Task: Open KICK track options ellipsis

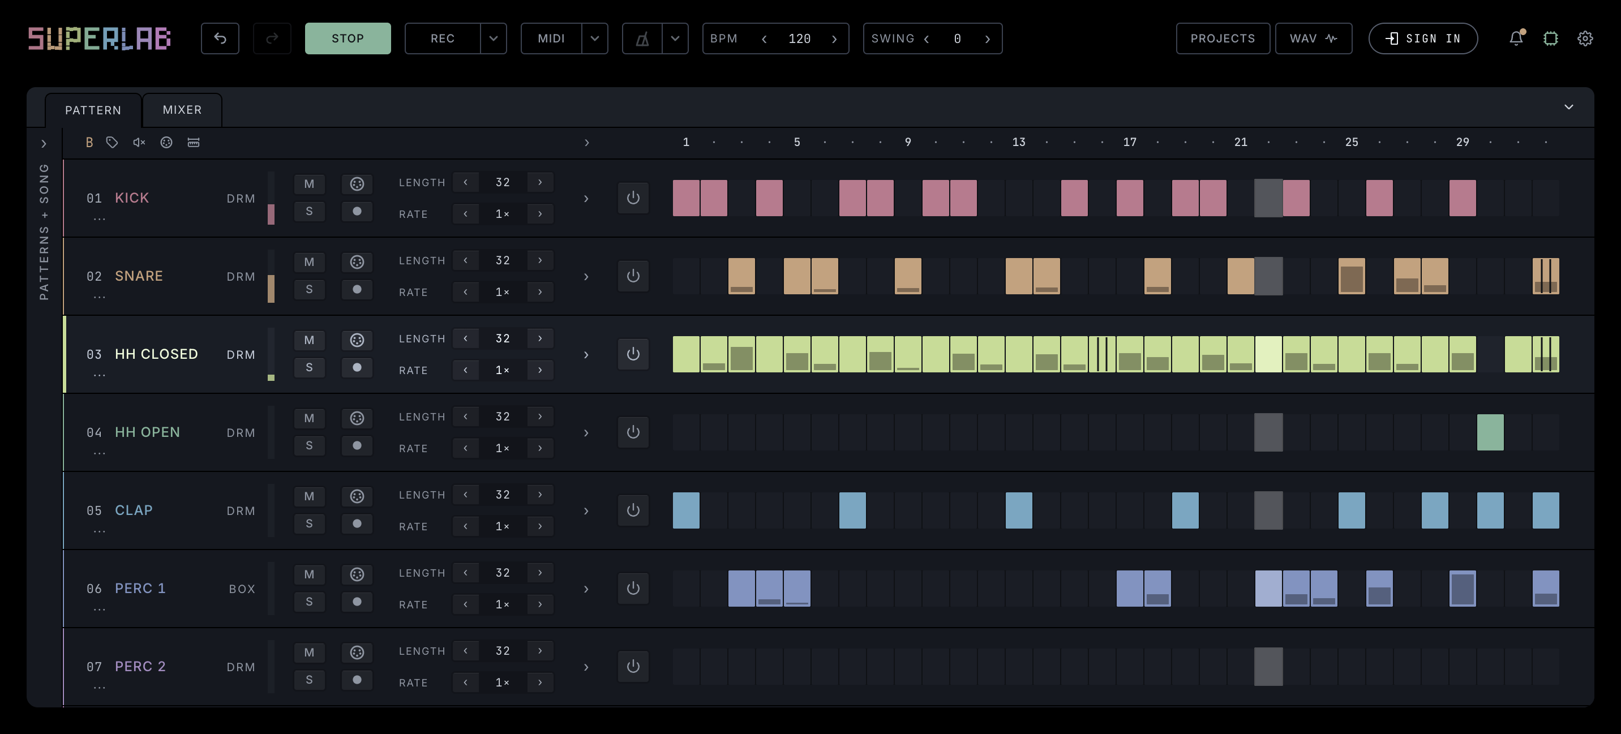Action: click(x=100, y=219)
